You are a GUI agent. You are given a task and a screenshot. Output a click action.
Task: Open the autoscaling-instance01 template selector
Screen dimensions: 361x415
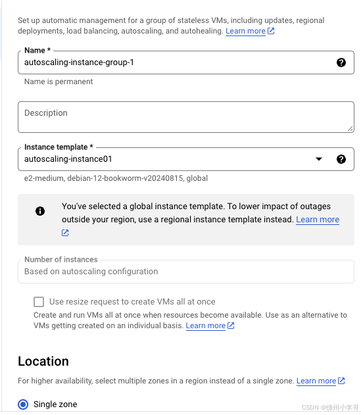pyautogui.click(x=186, y=159)
